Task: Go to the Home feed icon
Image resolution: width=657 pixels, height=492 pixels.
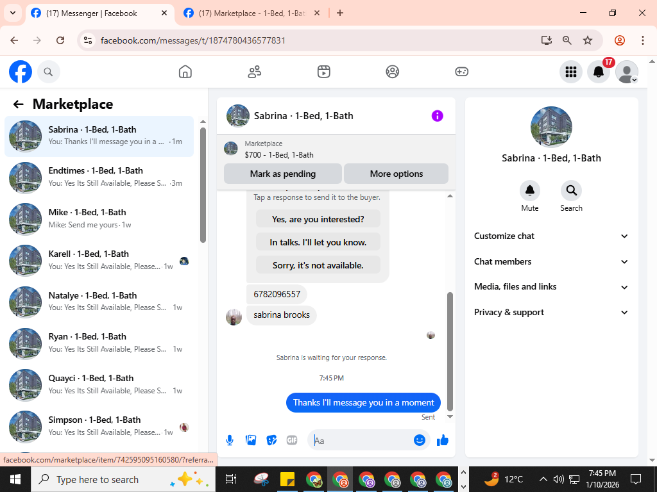Action: pos(185,72)
